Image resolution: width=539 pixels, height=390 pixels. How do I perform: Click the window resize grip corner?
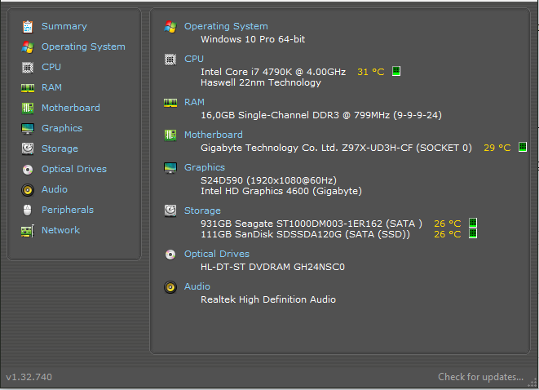click(532, 383)
